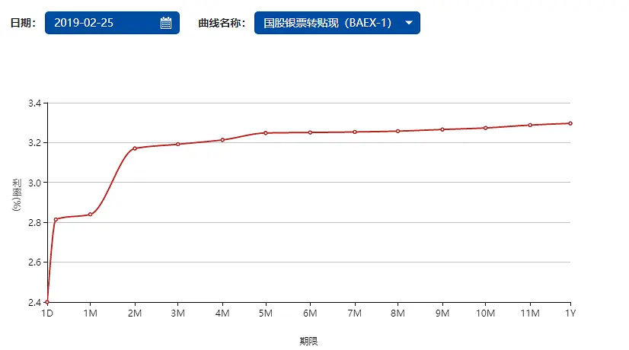629x350 pixels.
Task: Click the 5M data point on curve
Action: (x=266, y=133)
